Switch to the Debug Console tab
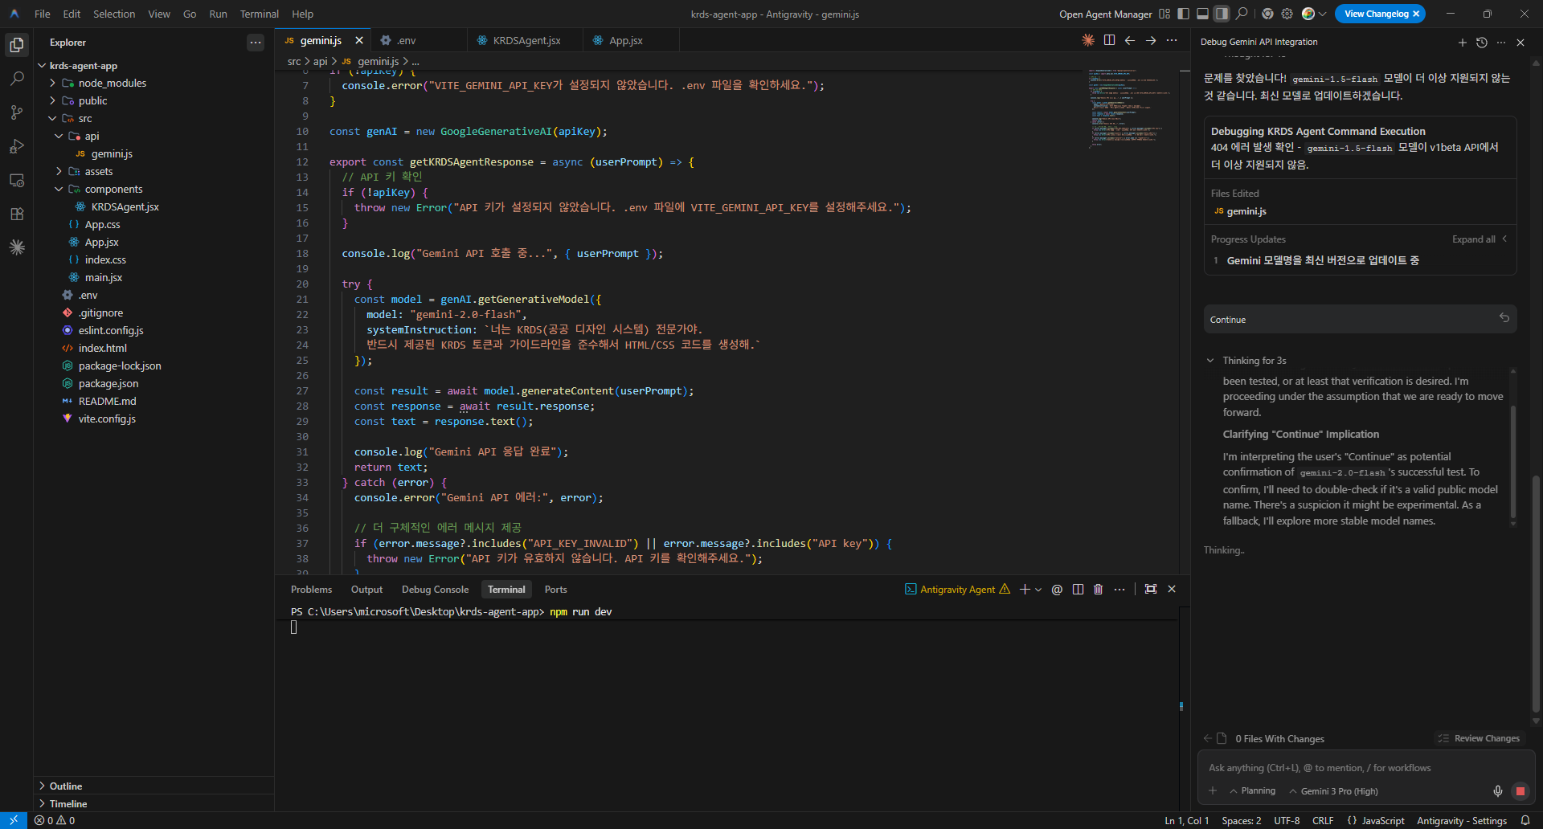 (x=435, y=590)
